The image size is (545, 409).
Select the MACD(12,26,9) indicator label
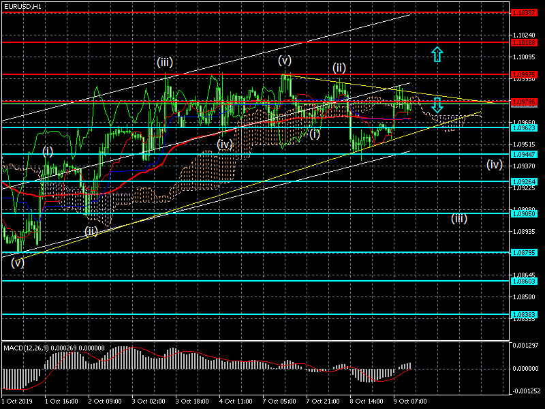coord(54,348)
